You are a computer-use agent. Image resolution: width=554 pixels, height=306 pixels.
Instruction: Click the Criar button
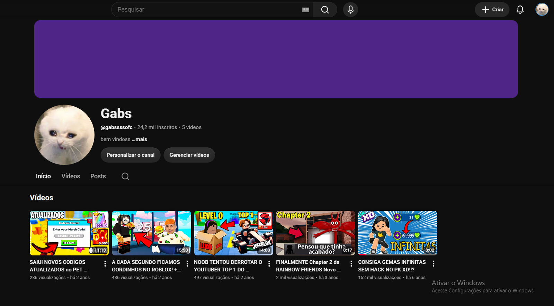tap(492, 10)
